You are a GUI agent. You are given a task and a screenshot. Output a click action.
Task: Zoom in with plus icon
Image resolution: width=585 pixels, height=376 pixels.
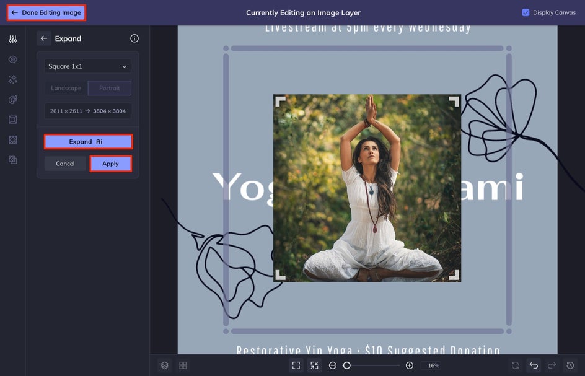(409, 365)
